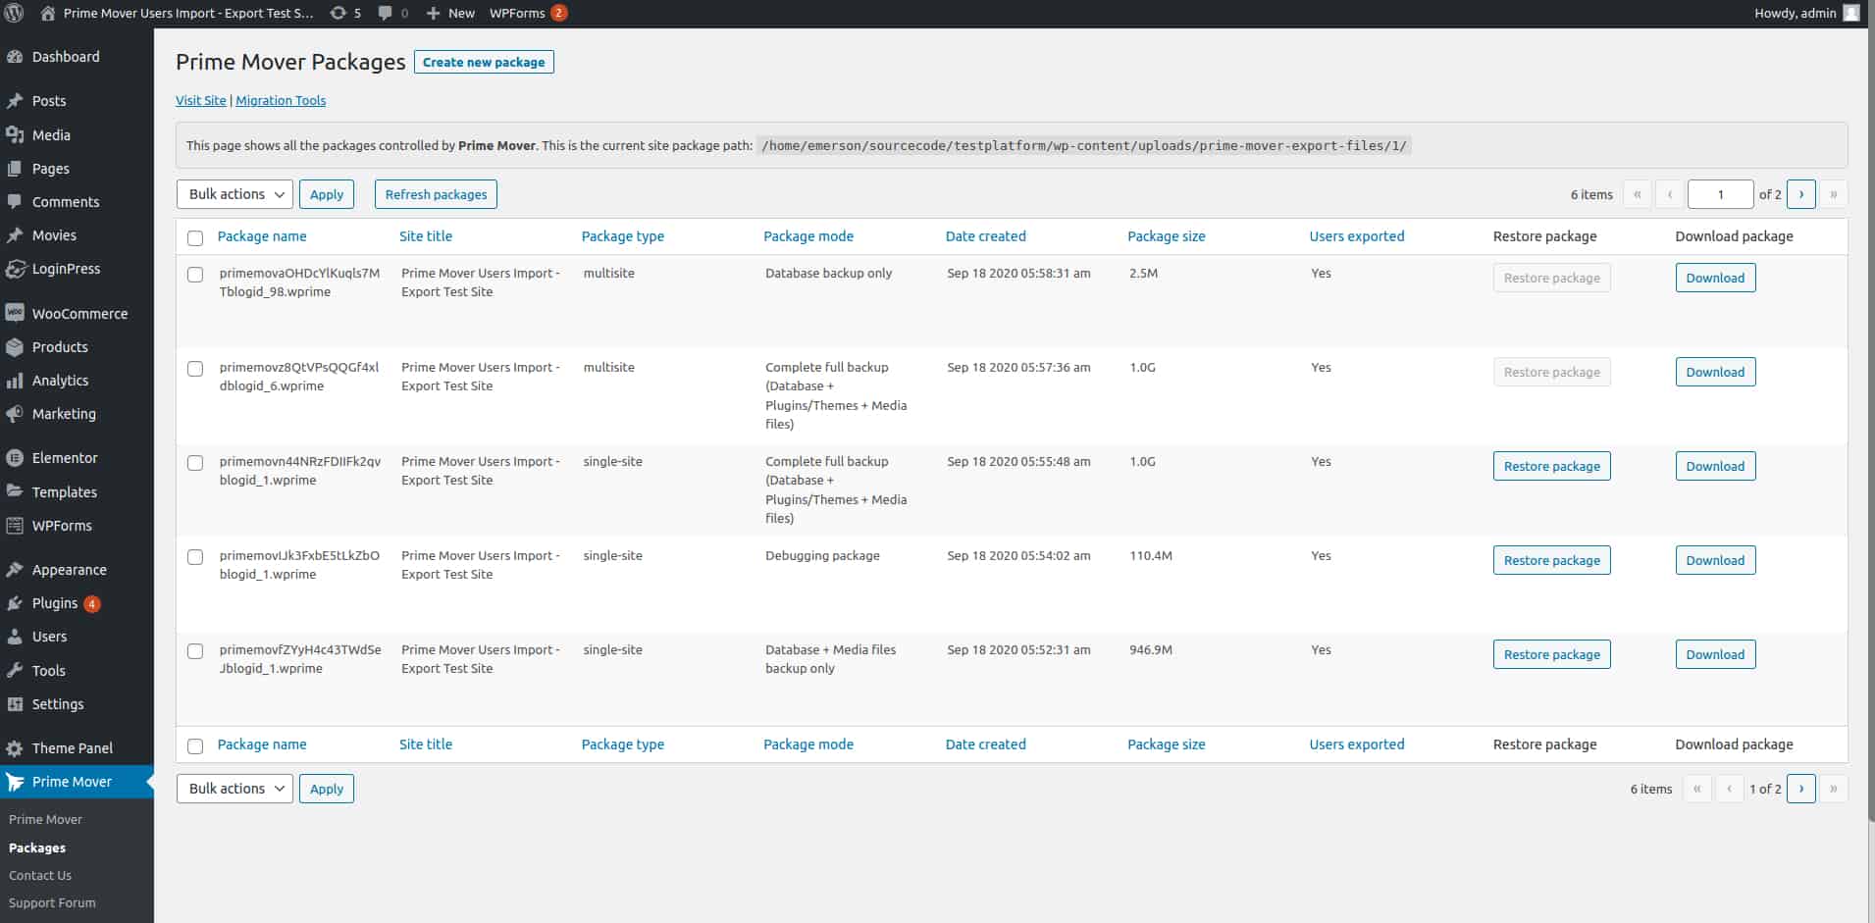Click the Comments bubble icon in sidebar
The image size is (1875, 923).
click(x=15, y=202)
